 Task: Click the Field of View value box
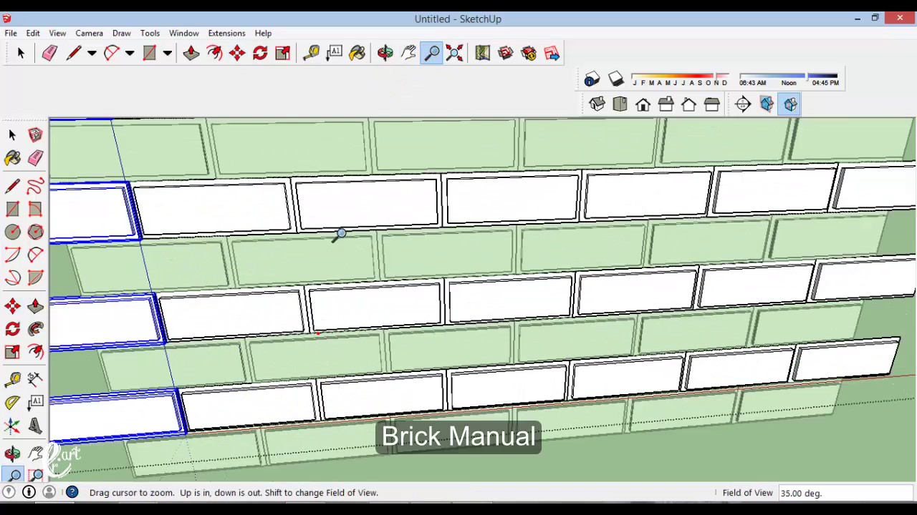click(x=845, y=493)
